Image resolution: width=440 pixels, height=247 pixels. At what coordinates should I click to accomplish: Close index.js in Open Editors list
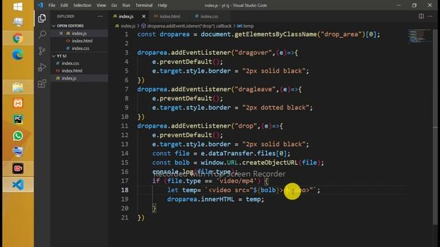pyautogui.click(x=61, y=33)
